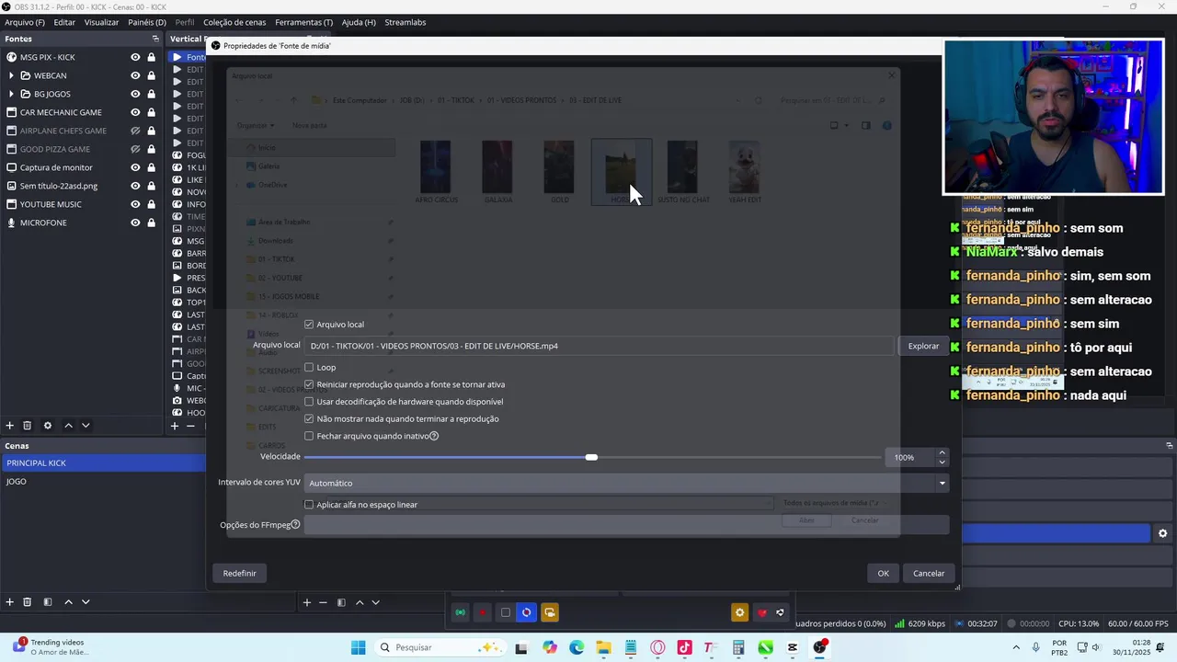Toggle Reiniciar reprodução quando a fonte se tornar ativa
Screen dimensions: 1177x662
(309, 384)
